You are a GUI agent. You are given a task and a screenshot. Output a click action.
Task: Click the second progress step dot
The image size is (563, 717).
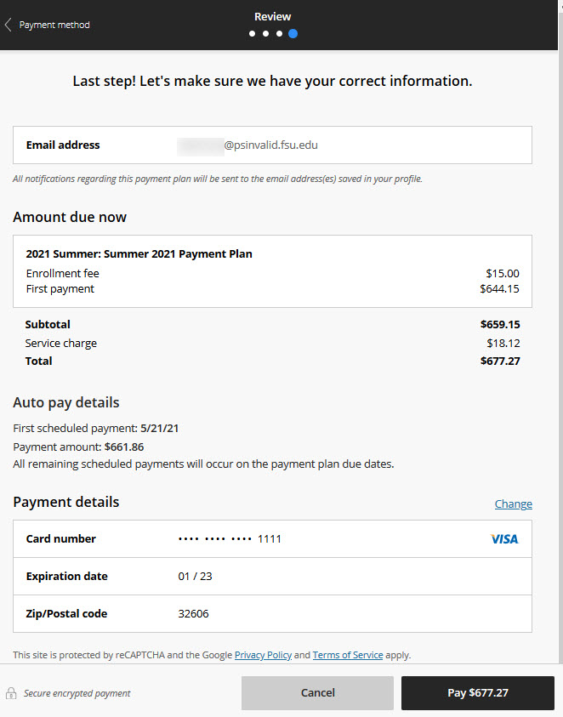[x=265, y=33]
